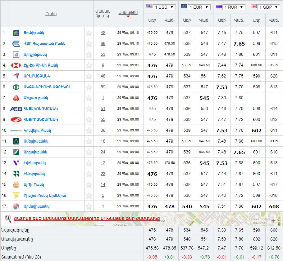
Task: Toggle the favorite star in row 10
Action: pos(89,130)
